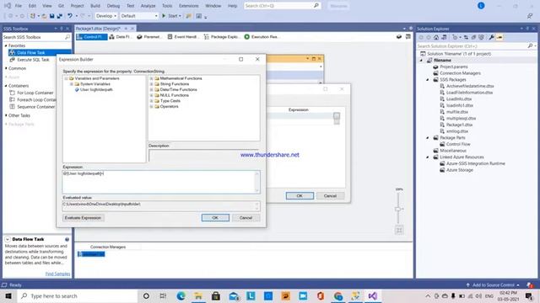Click the Execute SQL Task icon in SSIS Toolbox
540x303 pixels.
click(13, 60)
